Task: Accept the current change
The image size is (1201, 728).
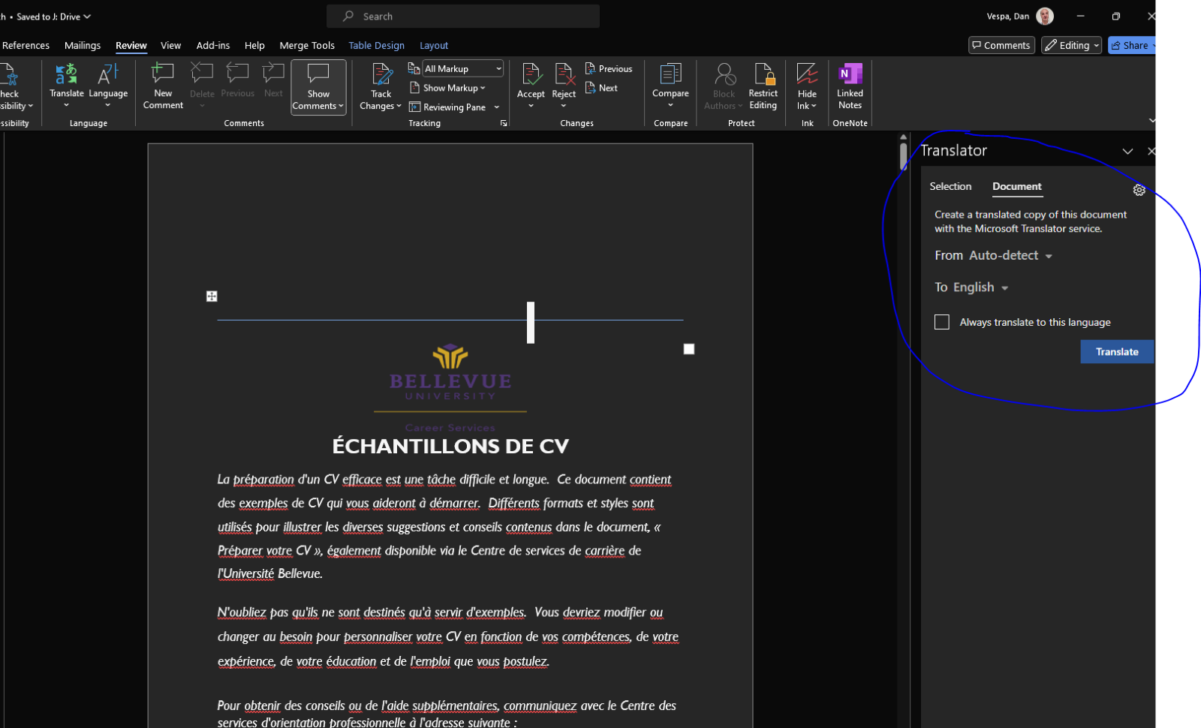Action: click(x=531, y=83)
